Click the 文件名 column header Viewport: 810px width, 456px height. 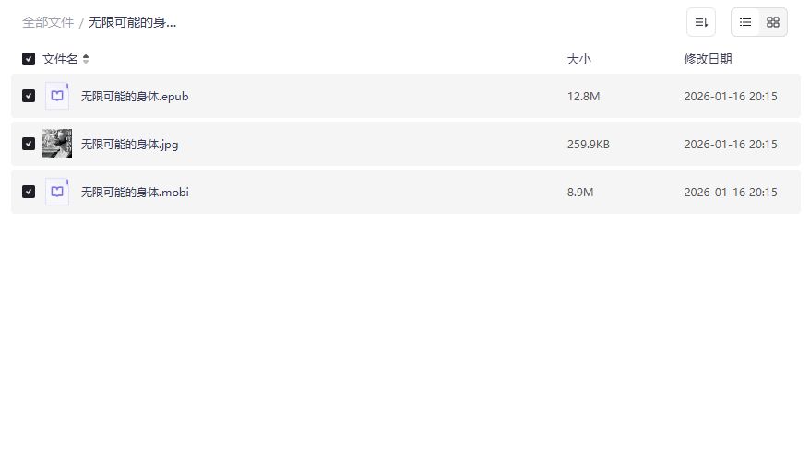tap(60, 59)
